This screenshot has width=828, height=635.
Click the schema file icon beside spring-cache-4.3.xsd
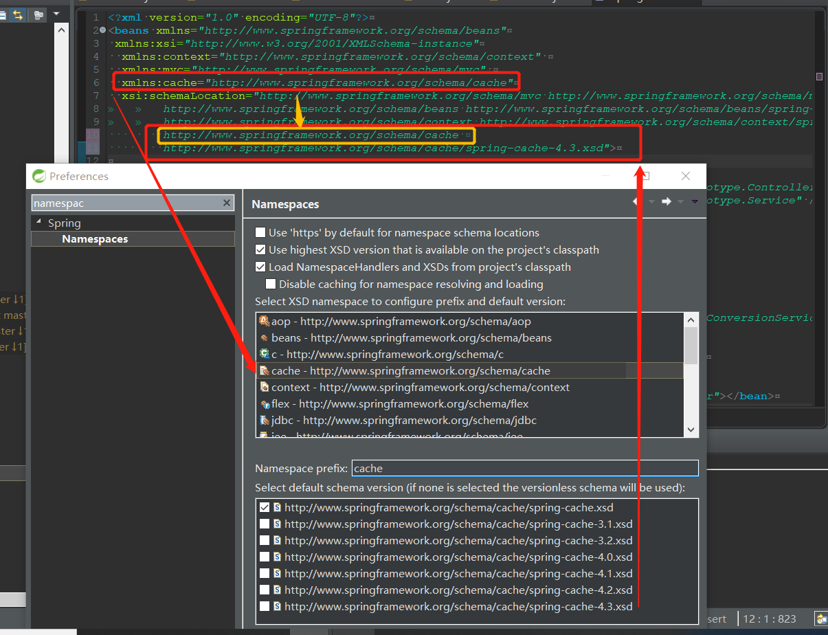click(x=278, y=606)
